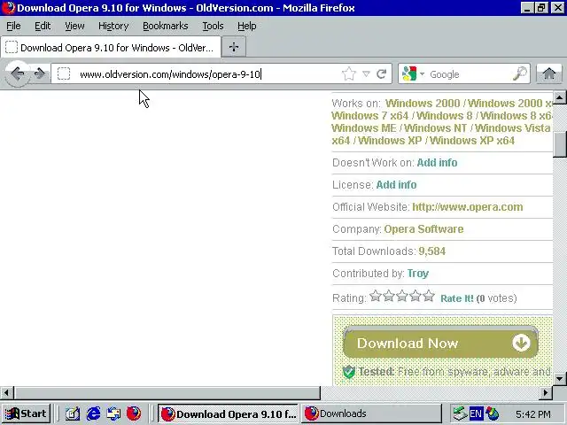
Task: Click the vertical scrollbar down arrow
Action: pyautogui.click(x=560, y=379)
